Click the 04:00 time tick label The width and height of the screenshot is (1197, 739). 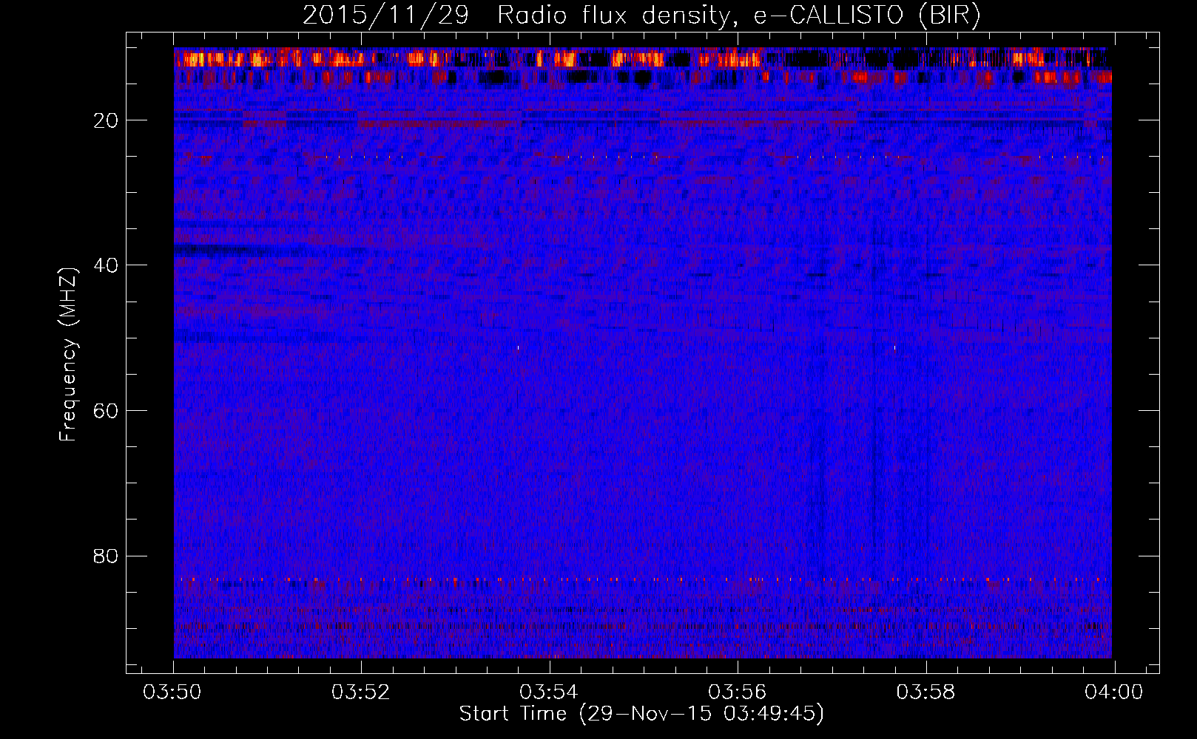[x=1114, y=692]
